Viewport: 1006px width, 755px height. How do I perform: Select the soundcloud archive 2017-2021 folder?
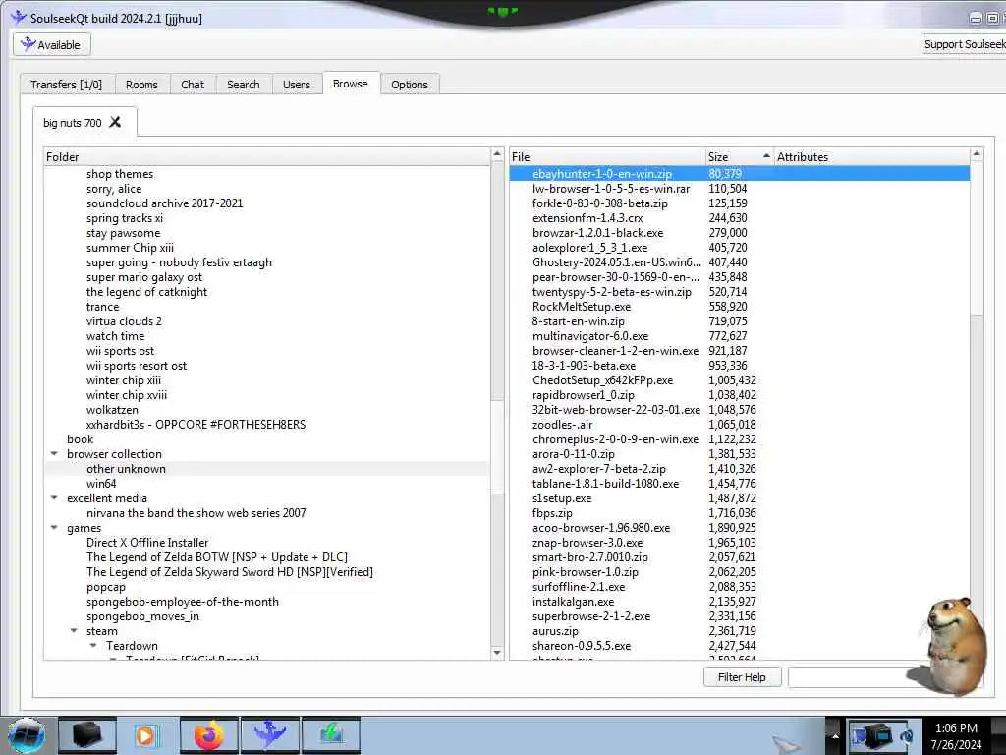coord(165,203)
